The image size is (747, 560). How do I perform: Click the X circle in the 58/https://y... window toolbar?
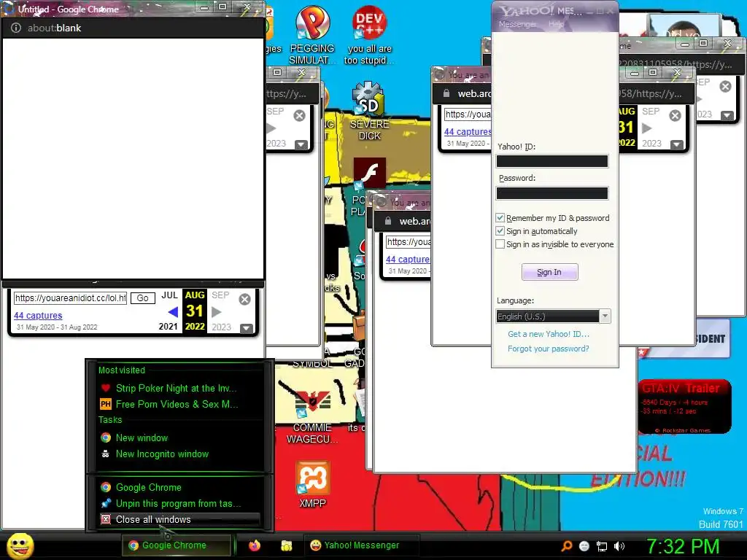675,115
